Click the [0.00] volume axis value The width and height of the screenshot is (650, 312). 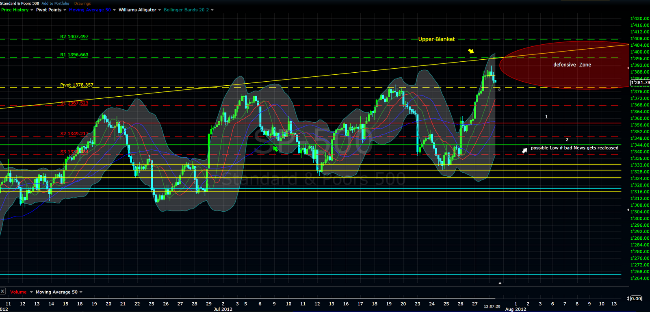636,299
